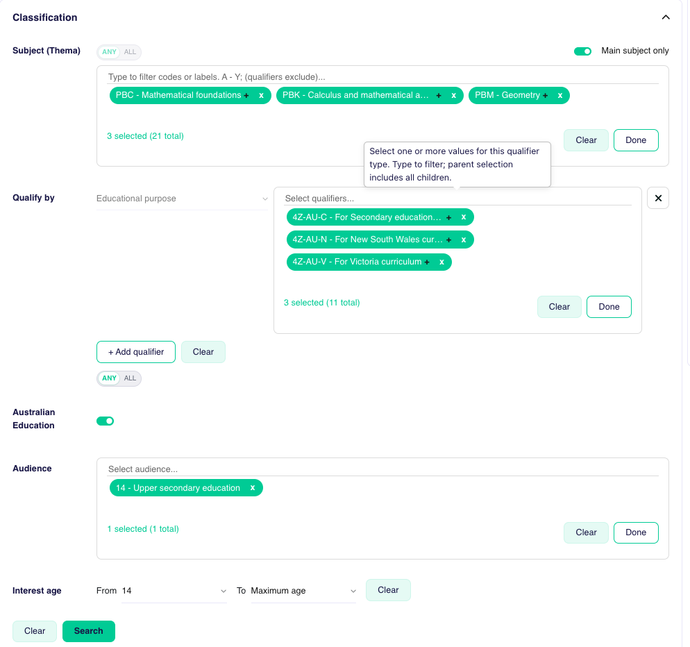The image size is (690, 647).
Task: Open Educational purpose qualifier type dropdown
Action: pos(182,199)
